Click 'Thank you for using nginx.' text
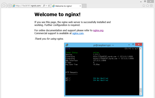 [49, 39]
